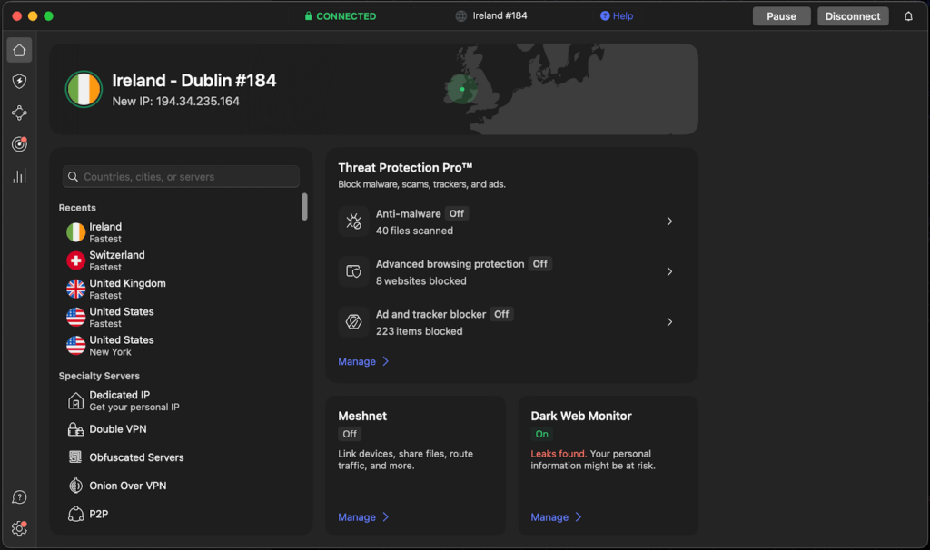The image size is (930, 550).
Task: Connect to United States New York
Action: coord(181,346)
